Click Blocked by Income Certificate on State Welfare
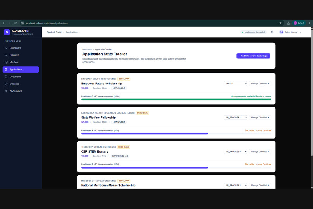Image resolution: width=313 pixels, height=209 pixels. pos(258,131)
